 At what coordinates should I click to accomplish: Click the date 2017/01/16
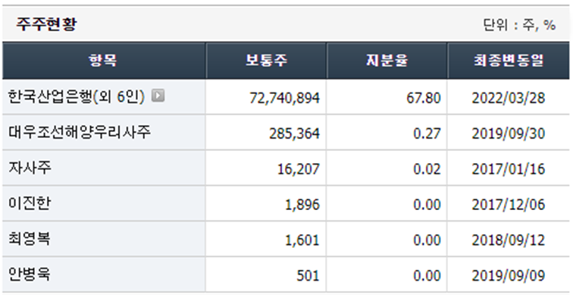pyautogui.click(x=509, y=169)
